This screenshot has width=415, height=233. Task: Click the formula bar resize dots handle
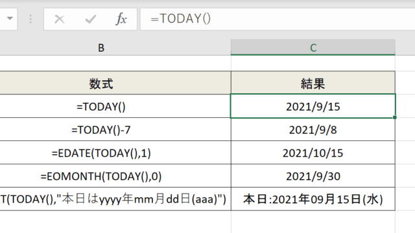click(x=30, y=19)
